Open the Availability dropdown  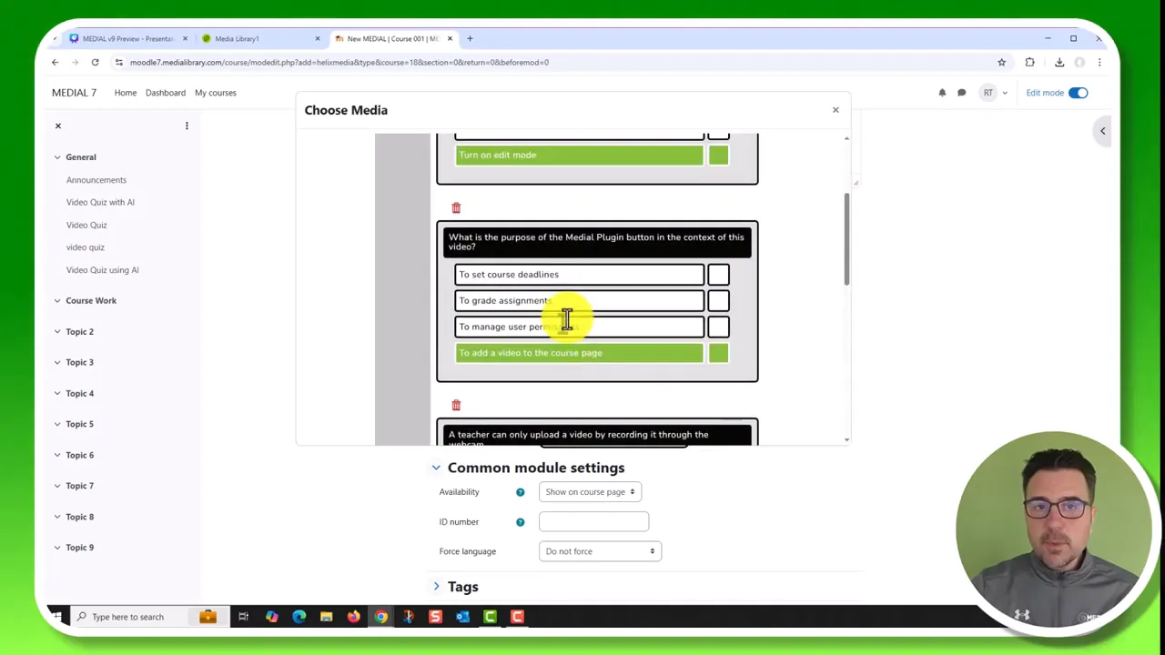[590, 492]
